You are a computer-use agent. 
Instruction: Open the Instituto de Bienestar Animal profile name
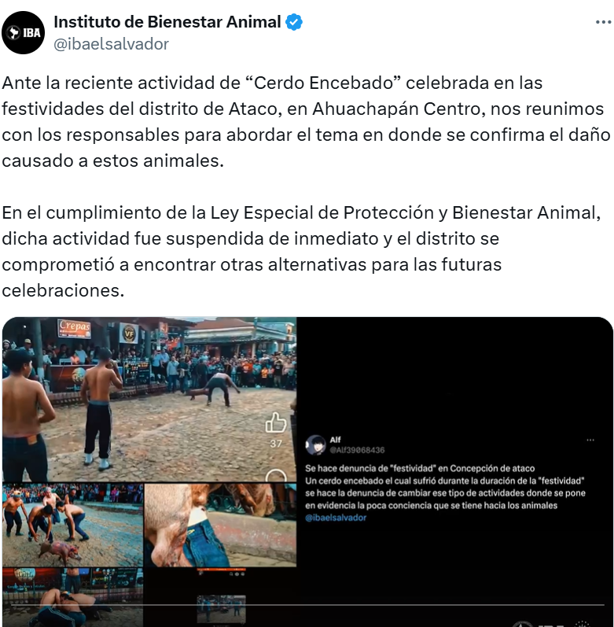click(167, 22)
